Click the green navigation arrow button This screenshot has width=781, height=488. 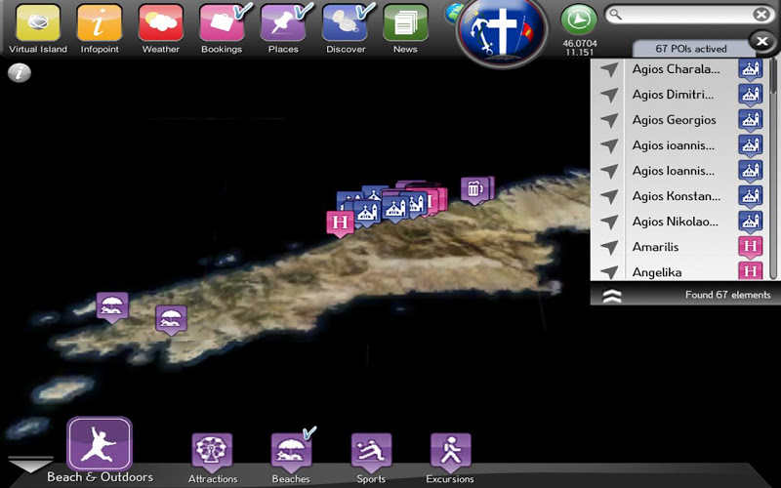pos(580,20)
